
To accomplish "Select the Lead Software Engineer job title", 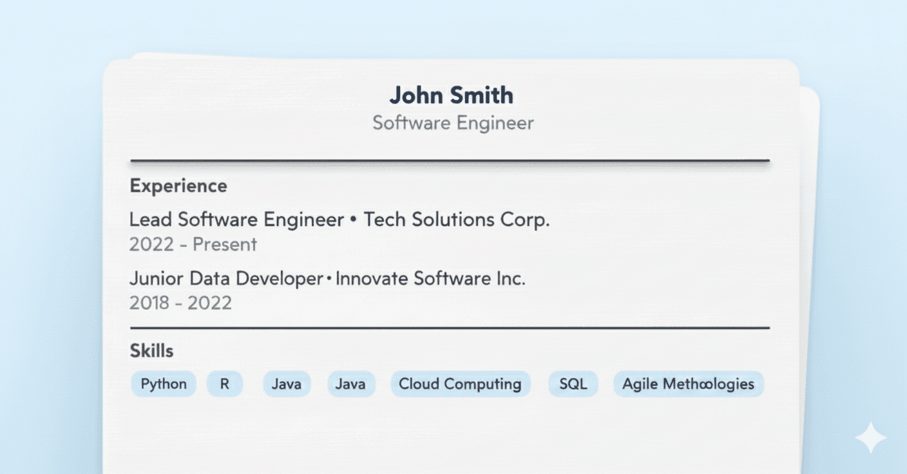I will (x=236, y=220).
